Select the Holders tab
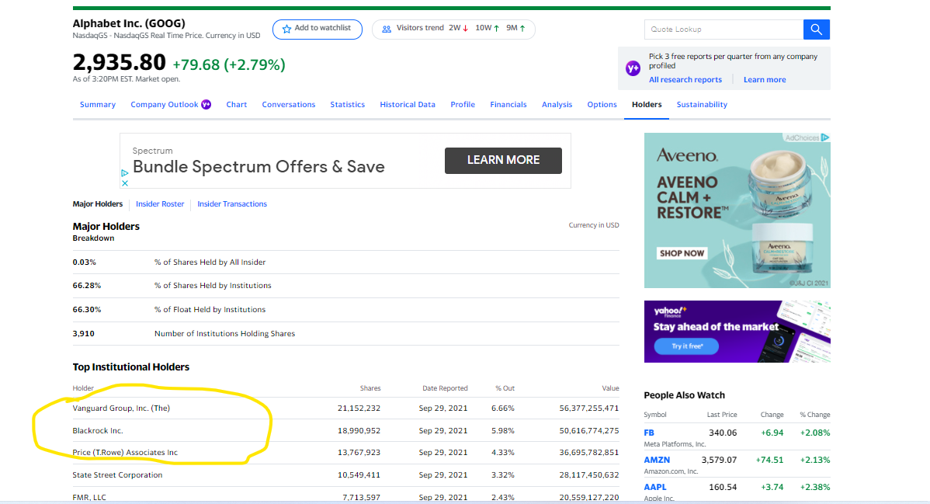 point(647,105)
